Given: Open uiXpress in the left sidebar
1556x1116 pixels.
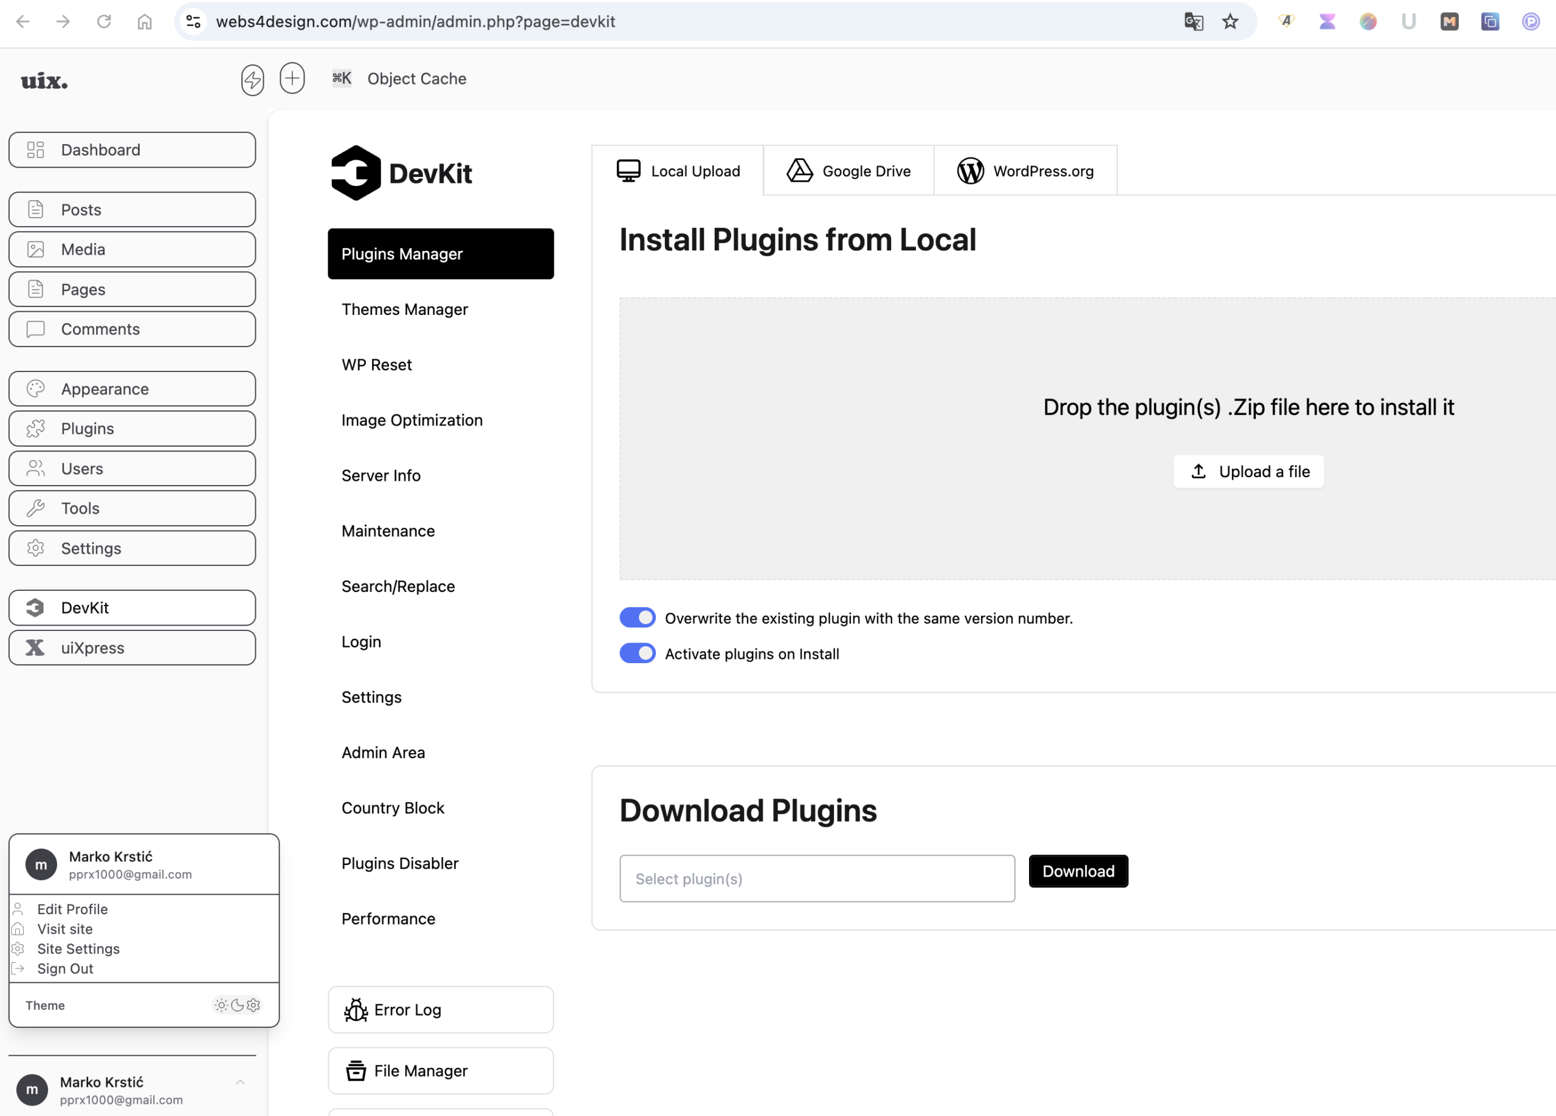Looking at the screenshot, I should pos(133,647).
